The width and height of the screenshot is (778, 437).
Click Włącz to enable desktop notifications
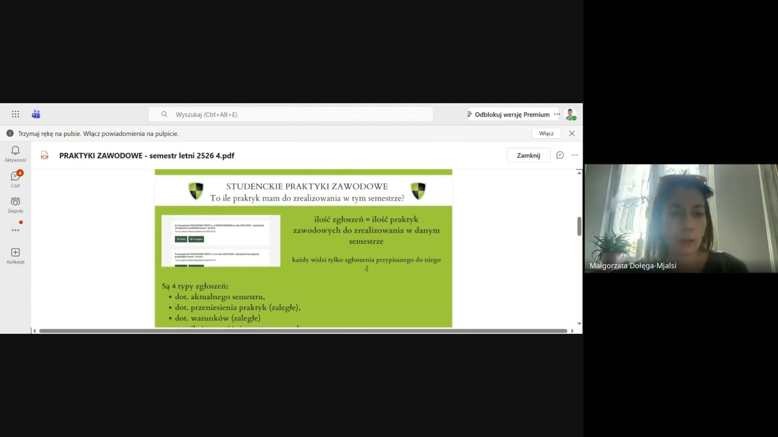click(x=546, y=134)
